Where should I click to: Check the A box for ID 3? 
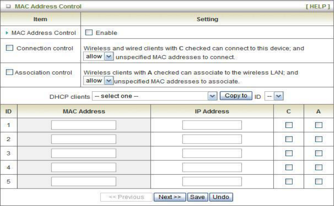318,153
